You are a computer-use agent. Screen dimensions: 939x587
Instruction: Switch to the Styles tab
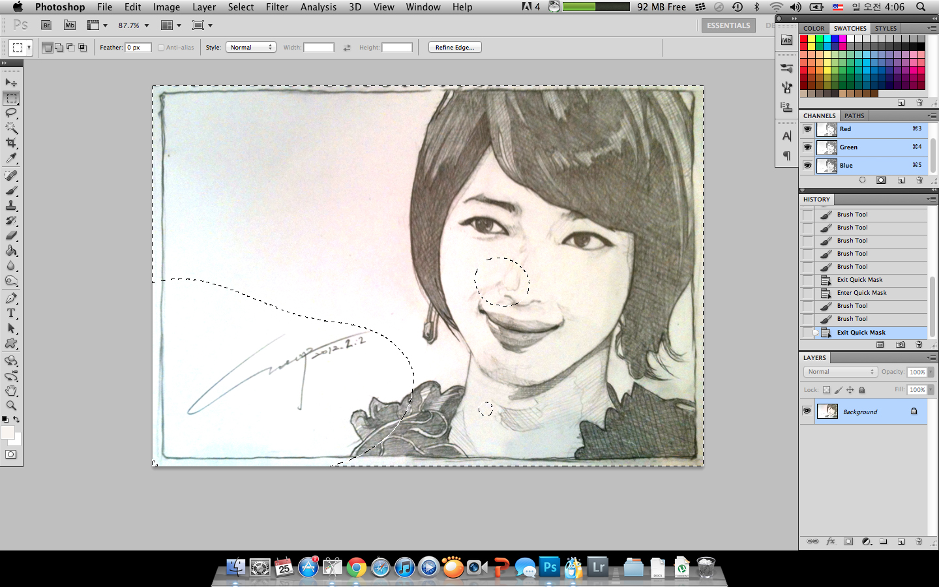[886, 29]
